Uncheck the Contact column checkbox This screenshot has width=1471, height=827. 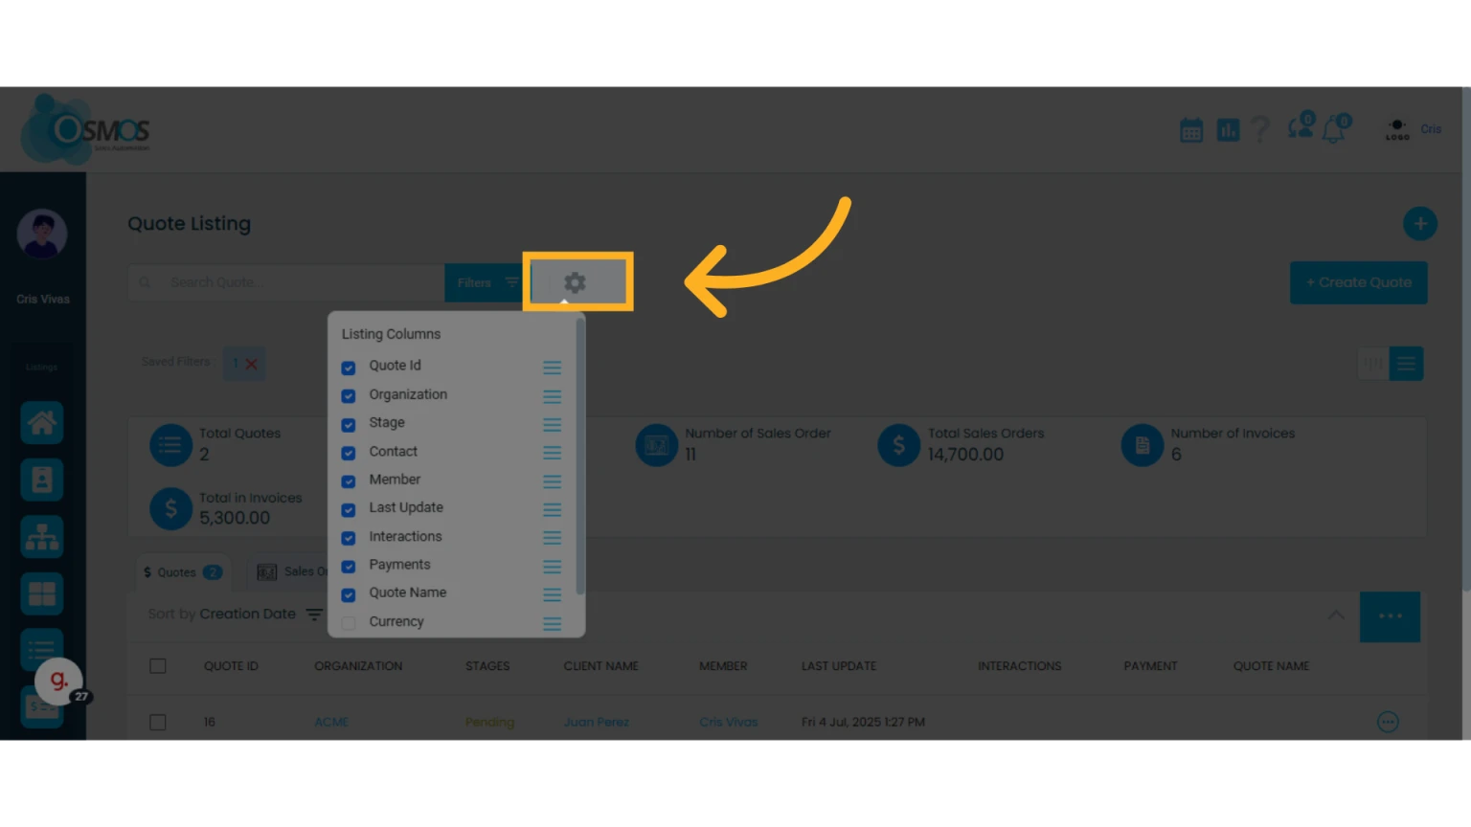tap(349, 453)
